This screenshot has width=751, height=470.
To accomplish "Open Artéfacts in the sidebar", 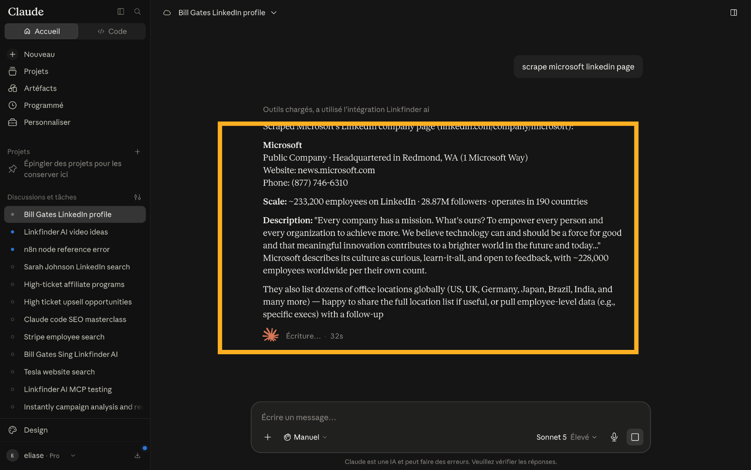I will (75, 88).
